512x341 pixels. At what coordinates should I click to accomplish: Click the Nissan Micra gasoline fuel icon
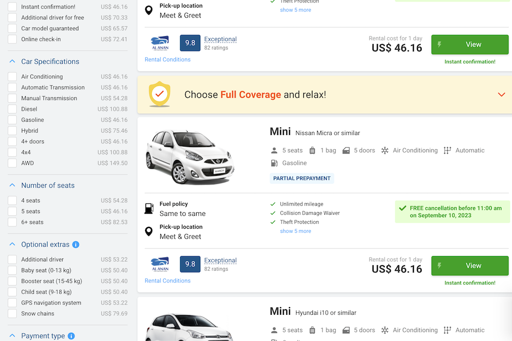click(x=274, y=163)
